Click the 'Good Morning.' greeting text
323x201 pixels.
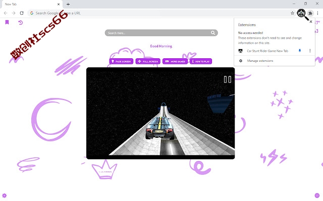point(161,46)
